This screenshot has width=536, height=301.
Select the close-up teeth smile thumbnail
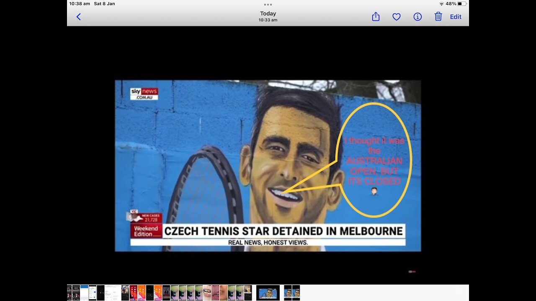coord(207,293)
